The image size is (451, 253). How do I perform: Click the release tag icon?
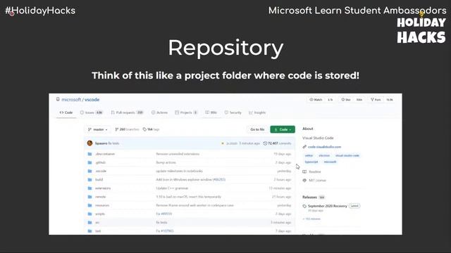[304, 206]
